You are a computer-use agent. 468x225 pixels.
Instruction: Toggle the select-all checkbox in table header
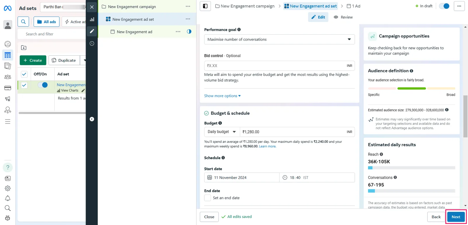coord(24,74)
